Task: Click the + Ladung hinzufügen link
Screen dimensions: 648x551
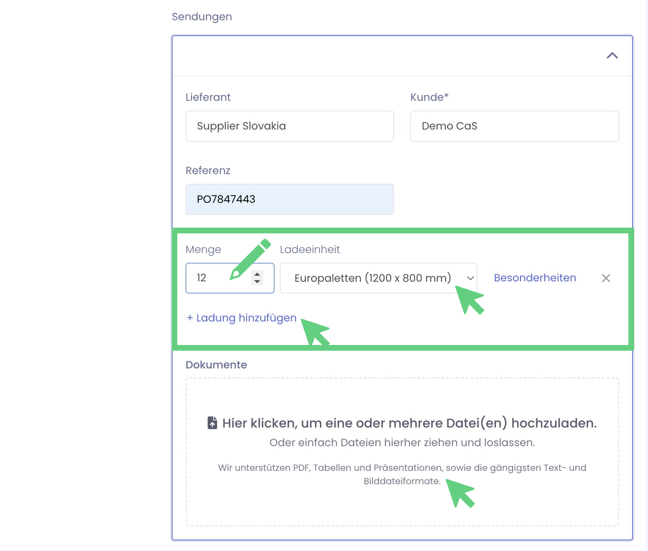Action: (241, 318)
